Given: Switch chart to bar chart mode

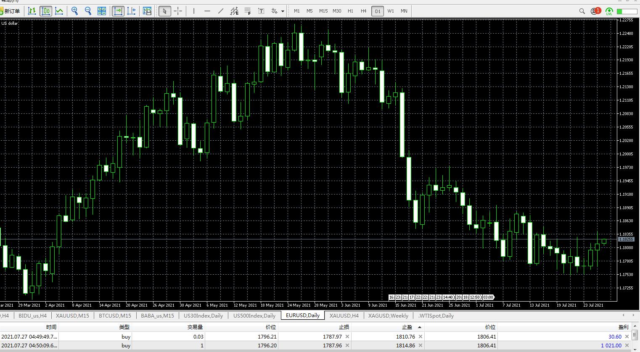Looking at the screenshot, I should pos(32,11).
